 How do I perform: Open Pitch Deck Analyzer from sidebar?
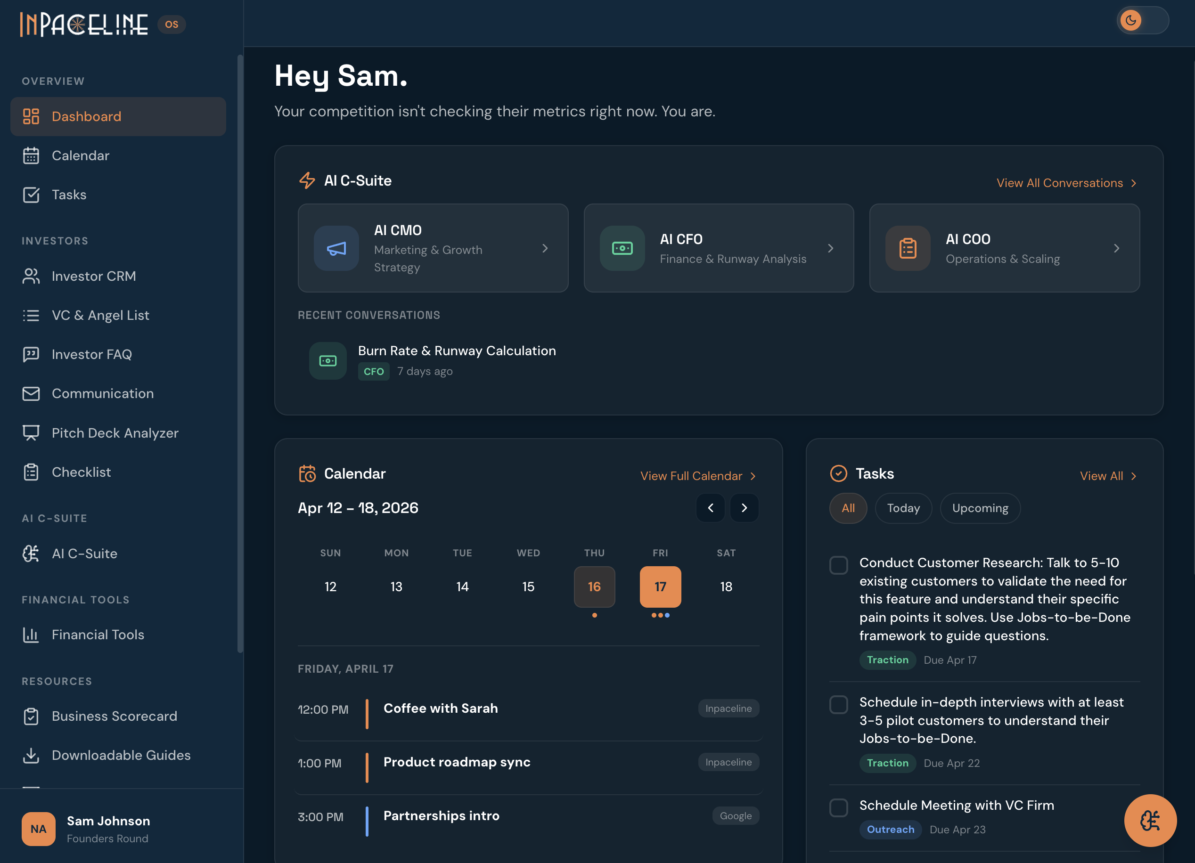click(x=115, y=432)
